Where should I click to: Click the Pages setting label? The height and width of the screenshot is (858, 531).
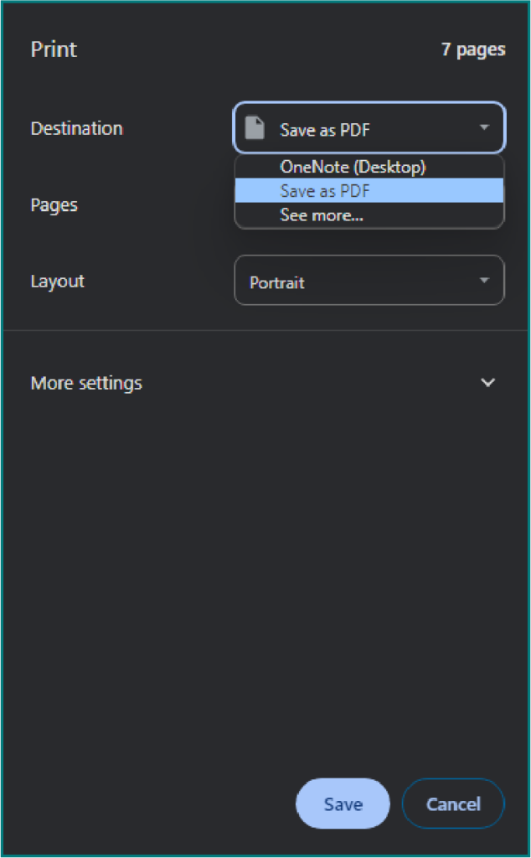click(54, 205)
